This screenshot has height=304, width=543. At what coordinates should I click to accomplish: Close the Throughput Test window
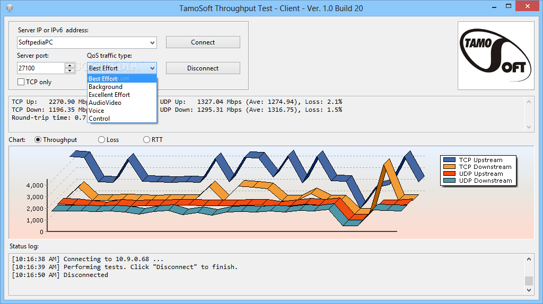pos(528,6)
